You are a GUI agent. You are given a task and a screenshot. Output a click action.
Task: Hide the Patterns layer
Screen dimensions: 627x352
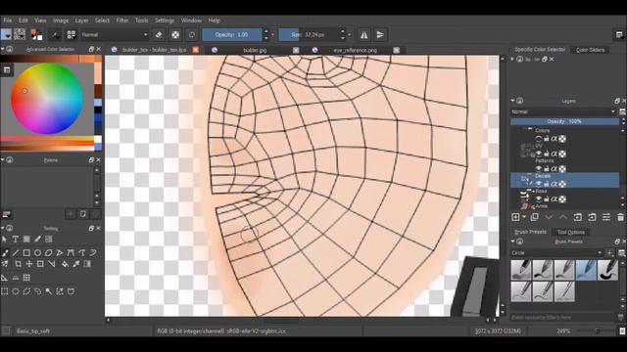pos(538,169)
